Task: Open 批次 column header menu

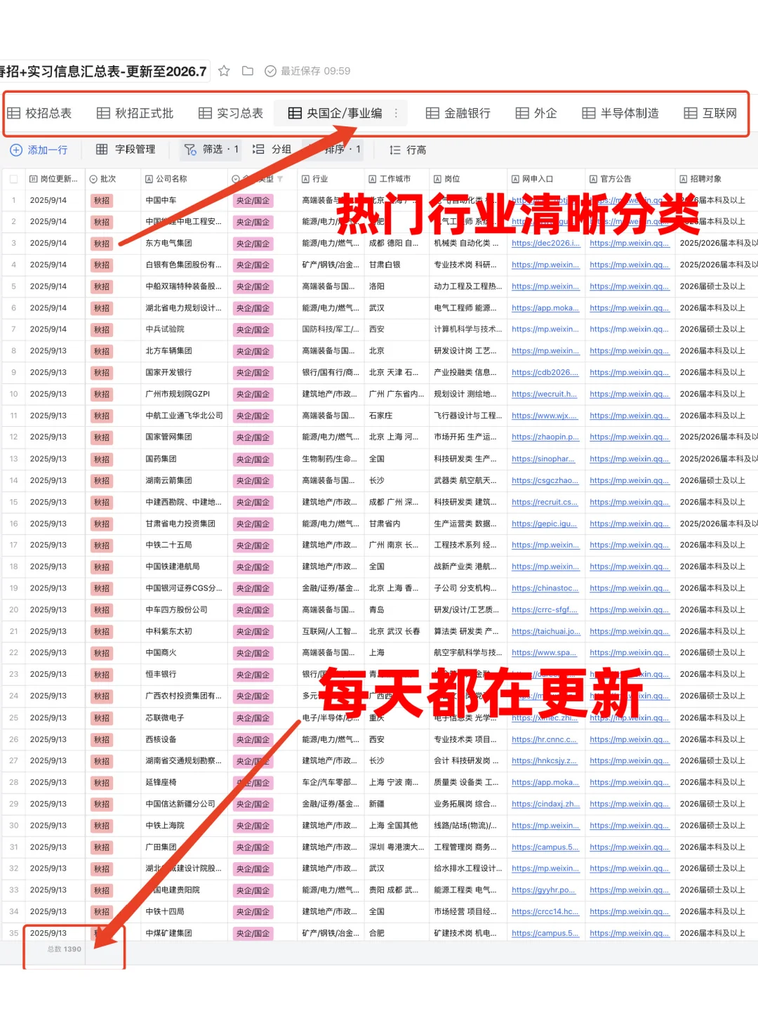Action: [113, 179]
